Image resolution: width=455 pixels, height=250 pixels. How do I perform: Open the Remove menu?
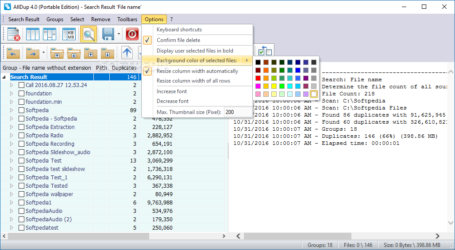tap(100, 19)
